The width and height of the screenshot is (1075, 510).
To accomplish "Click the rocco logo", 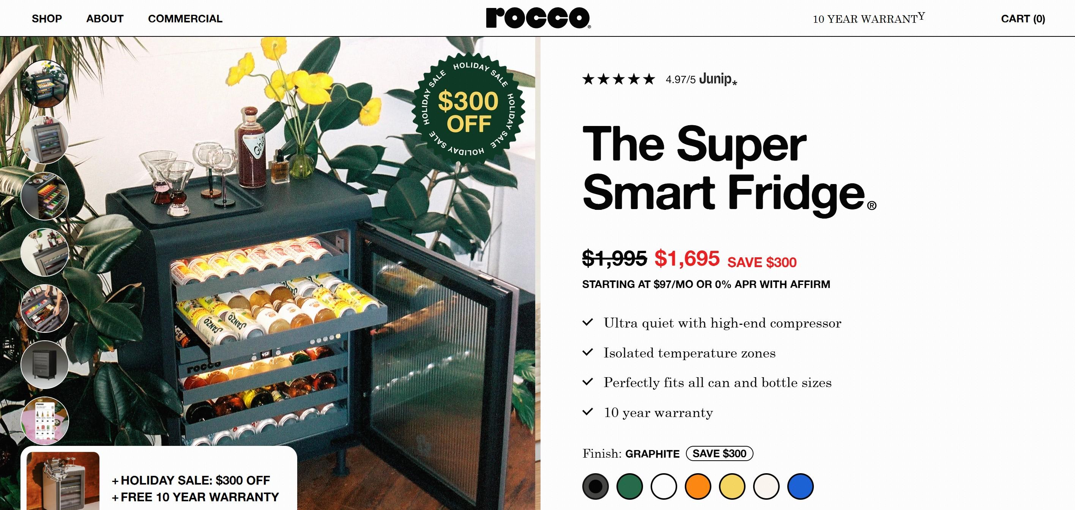I will (x=538, y=18).
